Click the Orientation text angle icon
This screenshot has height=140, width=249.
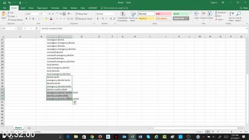click(x=69, y=14)
